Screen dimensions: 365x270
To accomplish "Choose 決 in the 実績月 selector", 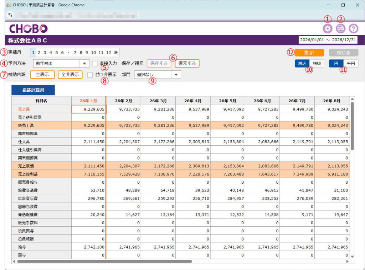I will [115, 53].
